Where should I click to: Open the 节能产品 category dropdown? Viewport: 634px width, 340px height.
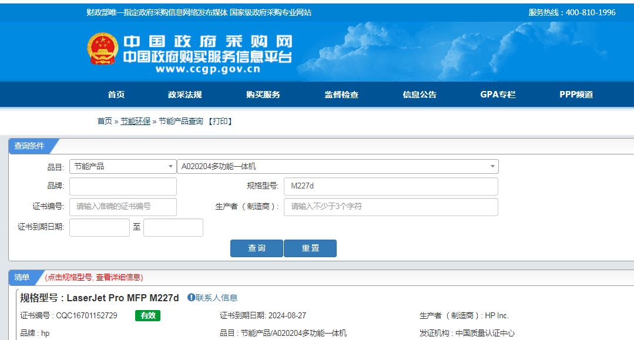click(123, 167)
